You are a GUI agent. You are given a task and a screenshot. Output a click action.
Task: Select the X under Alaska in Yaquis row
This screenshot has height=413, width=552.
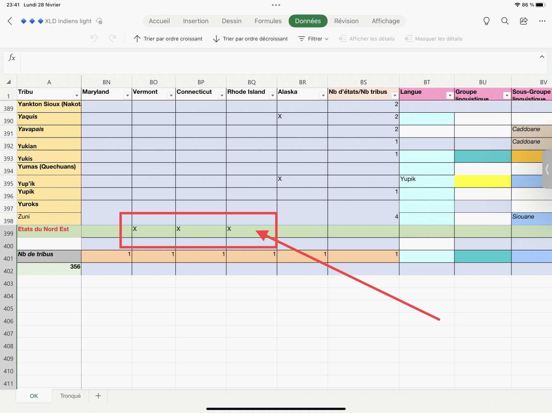pos(302,119)
